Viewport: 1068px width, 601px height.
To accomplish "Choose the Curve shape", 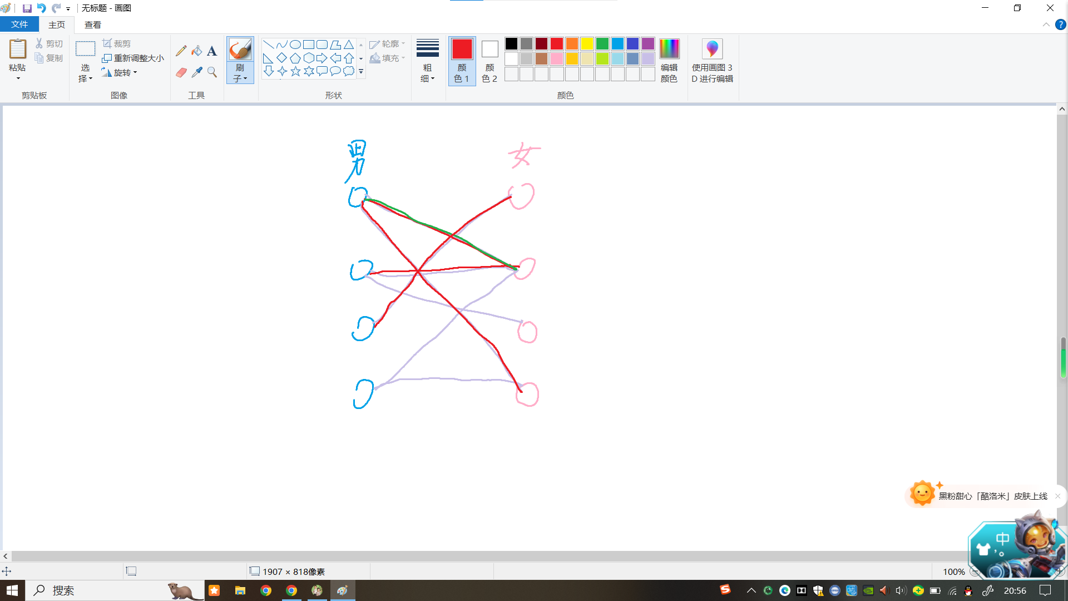I will point(281,45).
